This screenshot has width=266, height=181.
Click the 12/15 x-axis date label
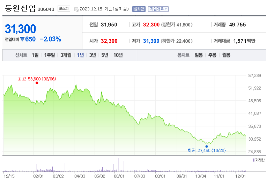pos(9,176)
